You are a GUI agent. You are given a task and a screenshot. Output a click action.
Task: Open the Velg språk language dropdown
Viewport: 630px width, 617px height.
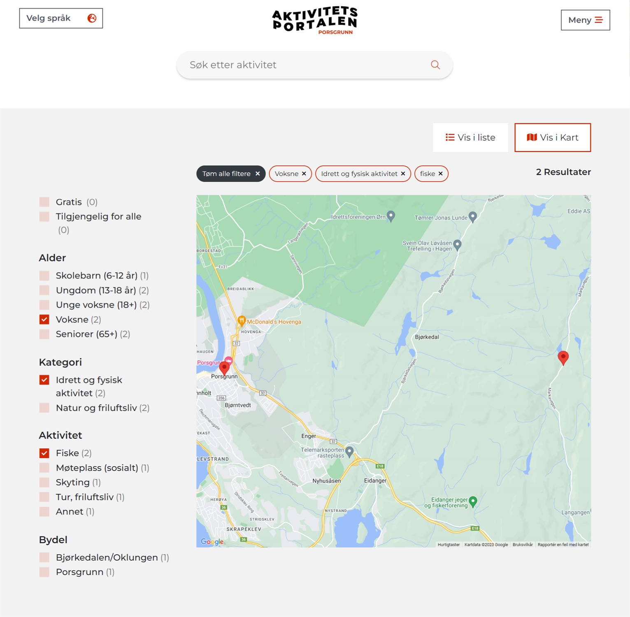point(61,18)
